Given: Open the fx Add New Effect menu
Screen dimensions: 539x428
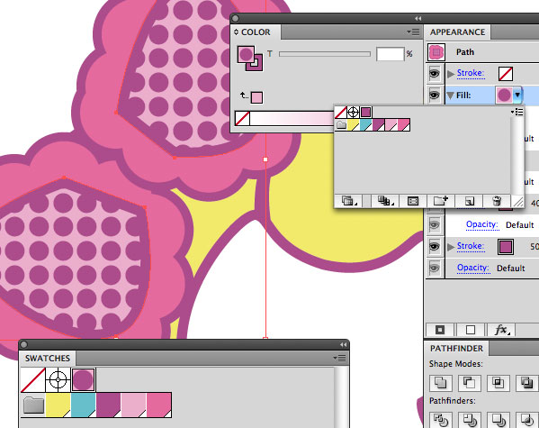Looking at the screenshot, I should 501,330.
